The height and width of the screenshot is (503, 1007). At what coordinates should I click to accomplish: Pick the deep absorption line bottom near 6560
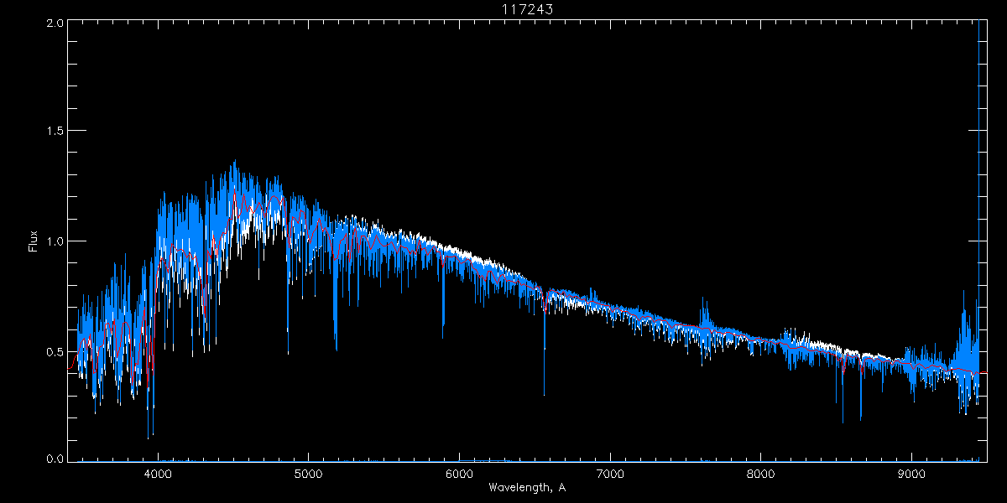click(x=544, y=392)
